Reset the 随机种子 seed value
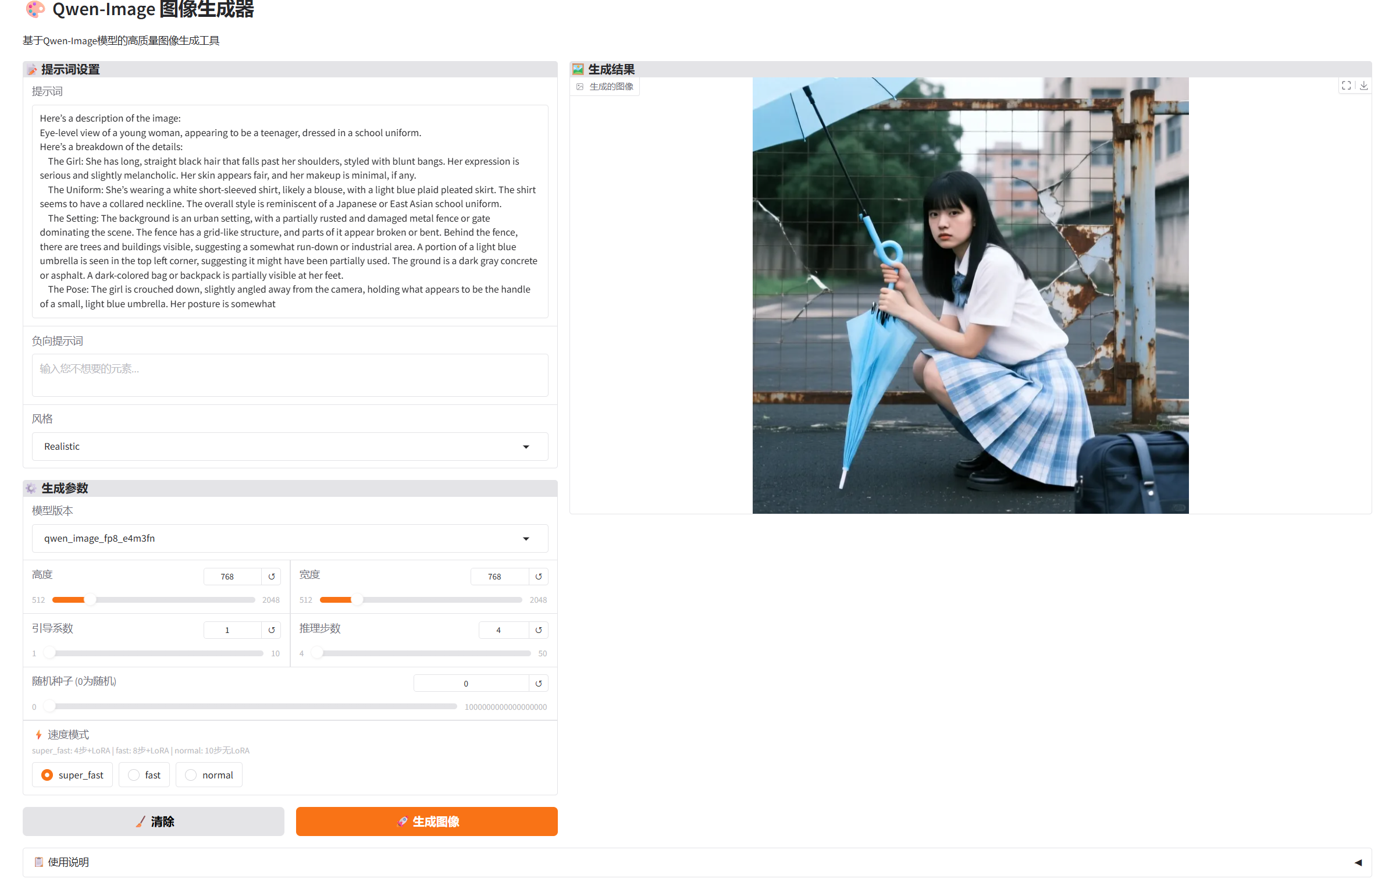Image resolution: width=1378 pixels, height=882 pixels. click(539, 684)
